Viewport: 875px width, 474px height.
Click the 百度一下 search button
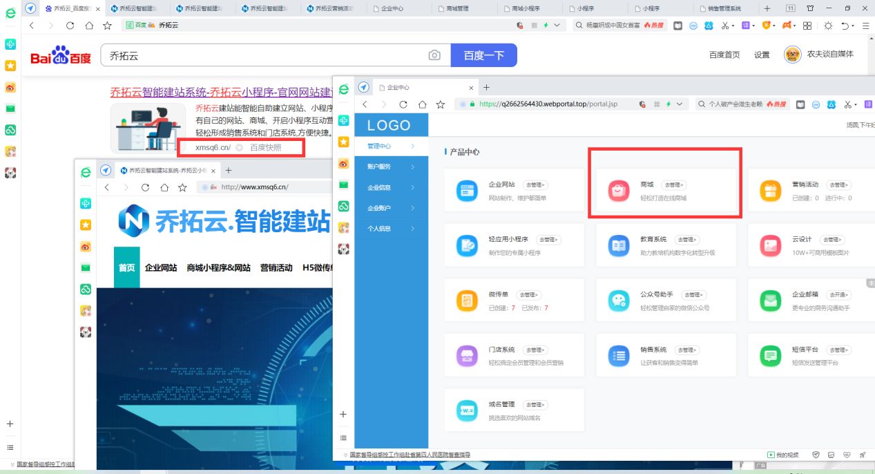pos(483,55)
